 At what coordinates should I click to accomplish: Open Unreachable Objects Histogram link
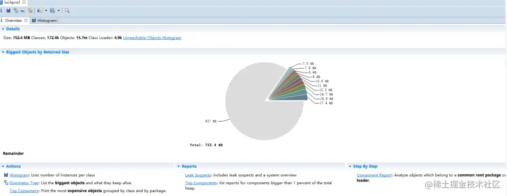[152, 38]
